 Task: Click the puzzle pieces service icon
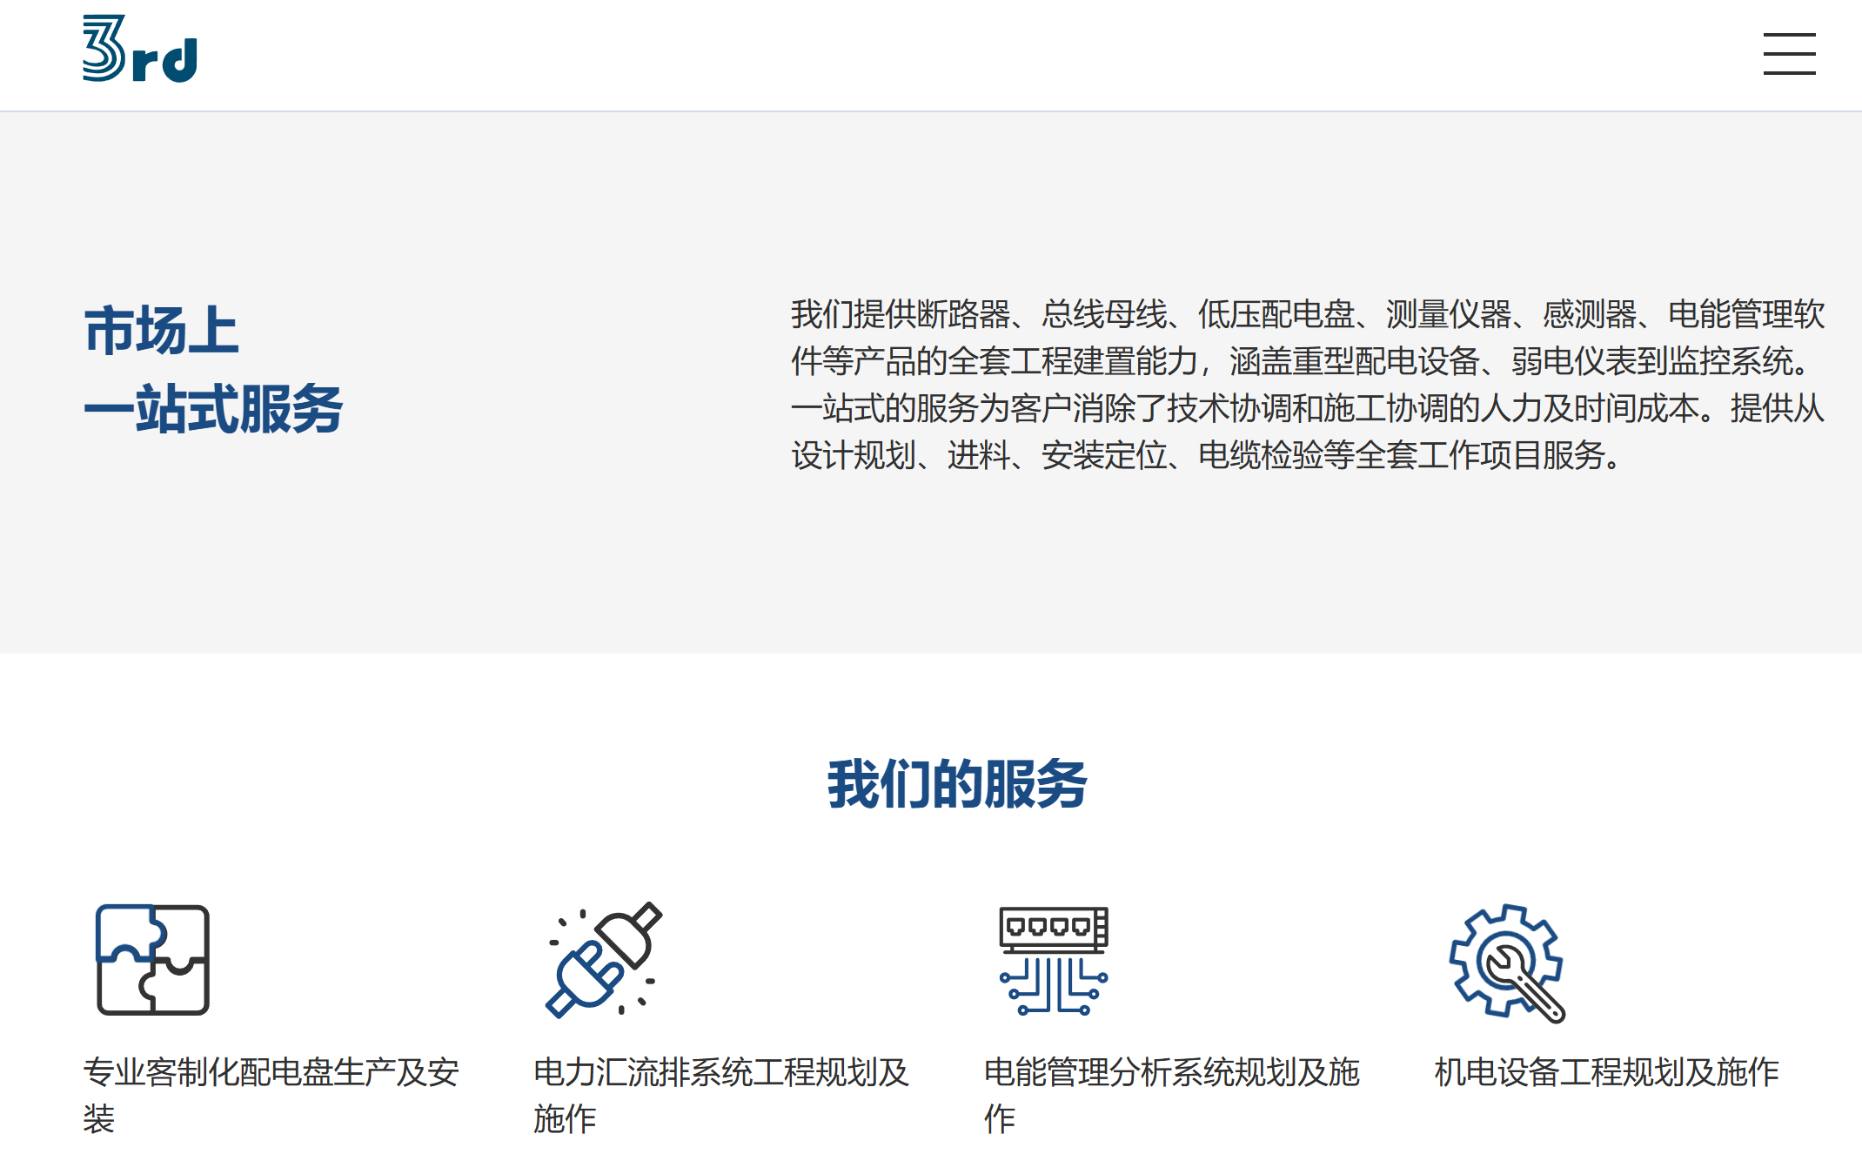click(153, 959)
